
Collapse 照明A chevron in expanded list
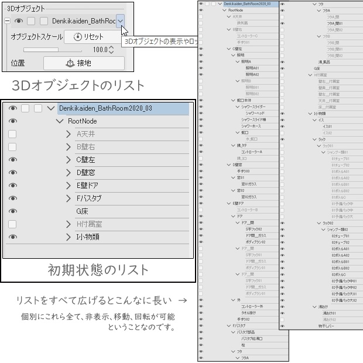point(238,61)
